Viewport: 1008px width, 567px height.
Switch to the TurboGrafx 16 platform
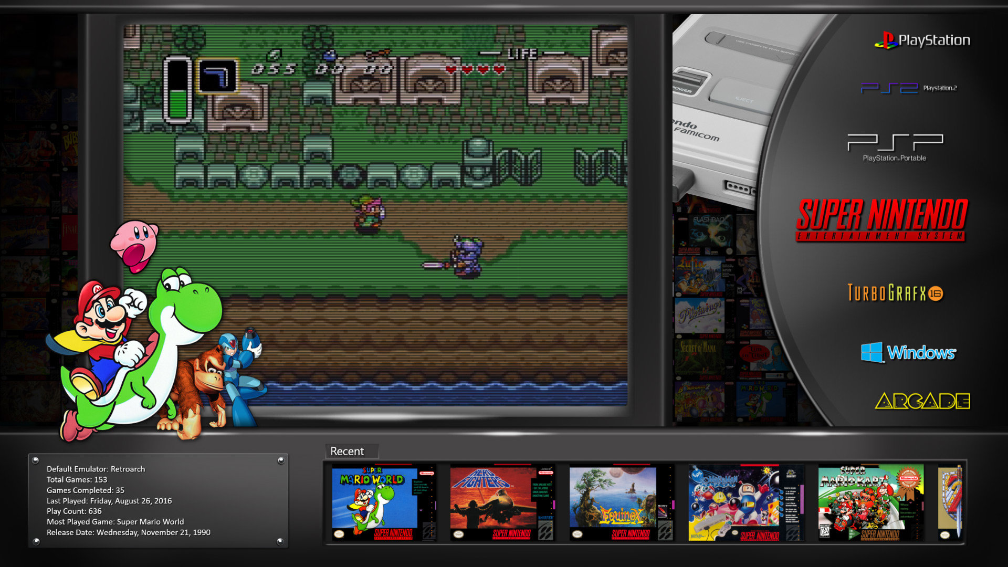point(895,292)
